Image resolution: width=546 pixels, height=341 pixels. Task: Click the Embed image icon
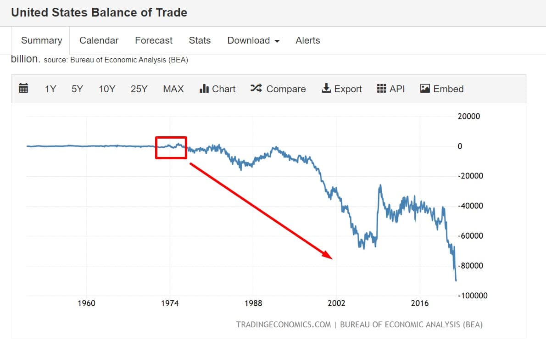425,89
